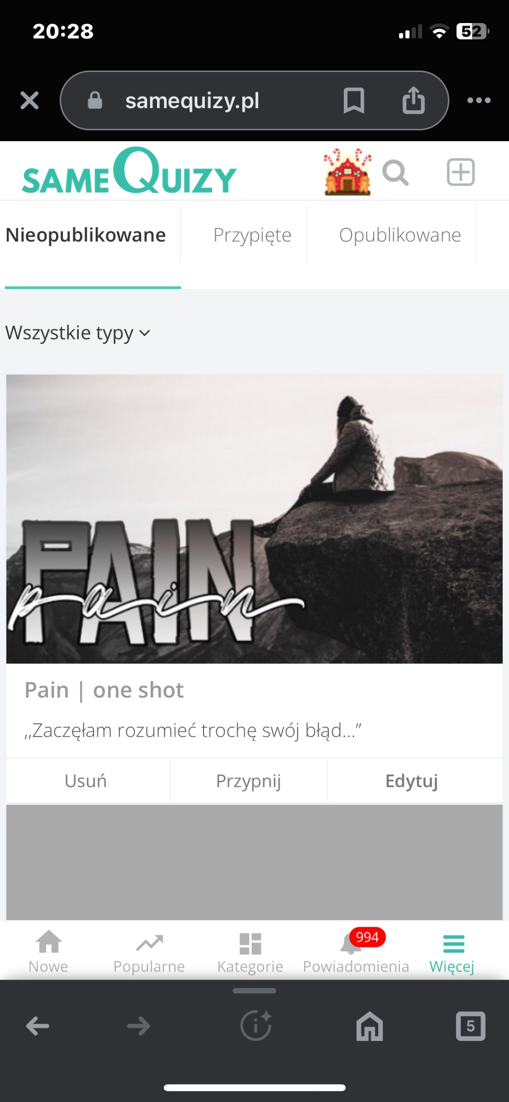Screen dimensions: 509x1102
Task: Open the Więcej hamburger menu
Action: (x=452, y=952)
